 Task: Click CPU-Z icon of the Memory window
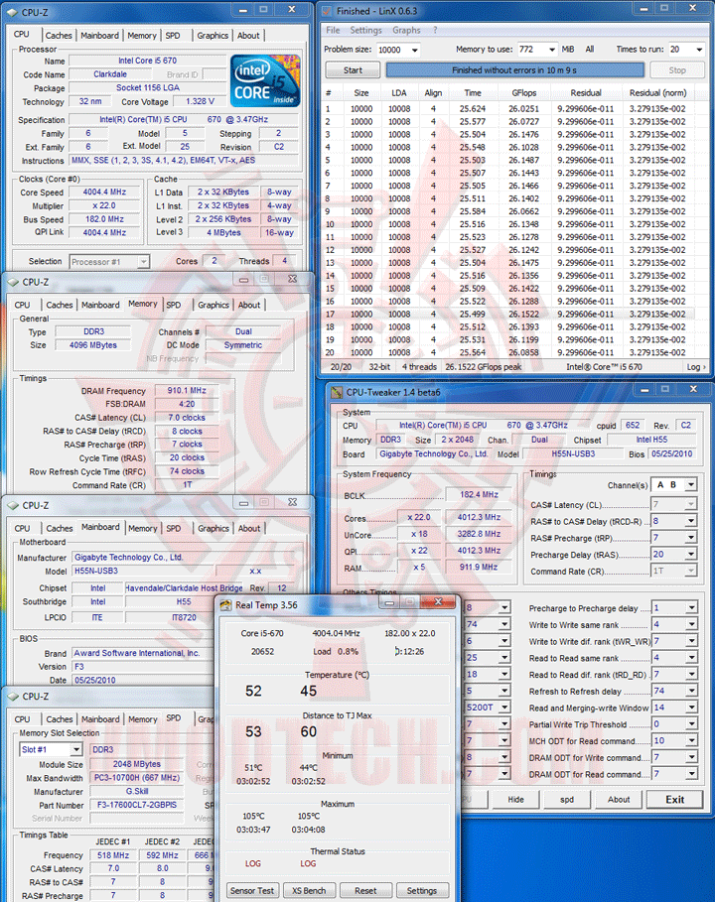13,282
